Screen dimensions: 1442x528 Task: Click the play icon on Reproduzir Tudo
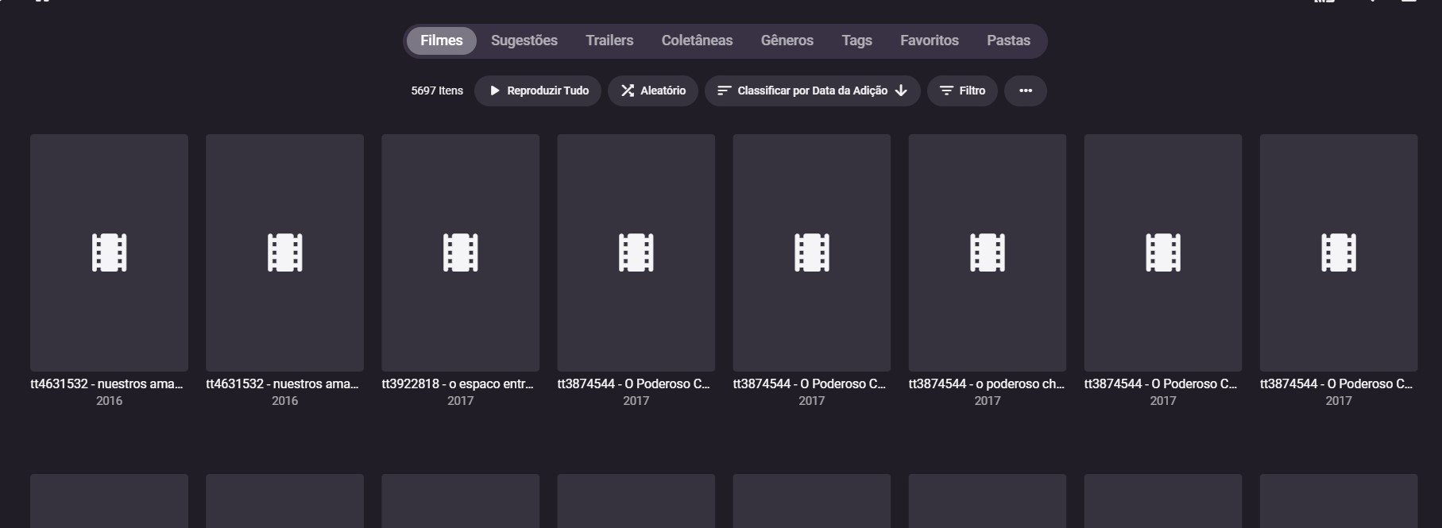coord(495,91)
